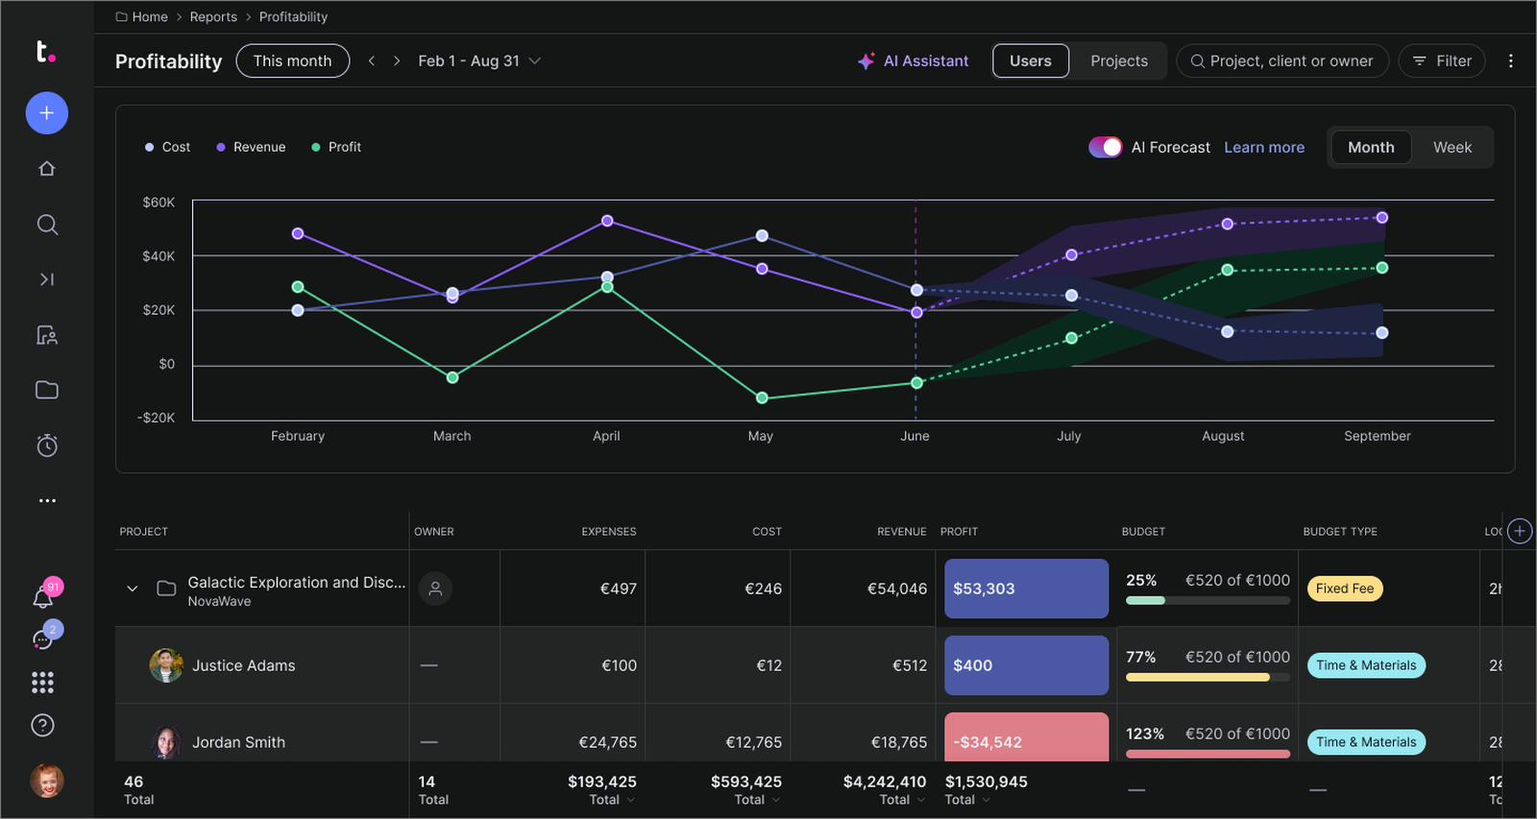This screenshot has width=1537, height=819.
Task: Open the Expenses total dropdown
Action: click(612, 800)
